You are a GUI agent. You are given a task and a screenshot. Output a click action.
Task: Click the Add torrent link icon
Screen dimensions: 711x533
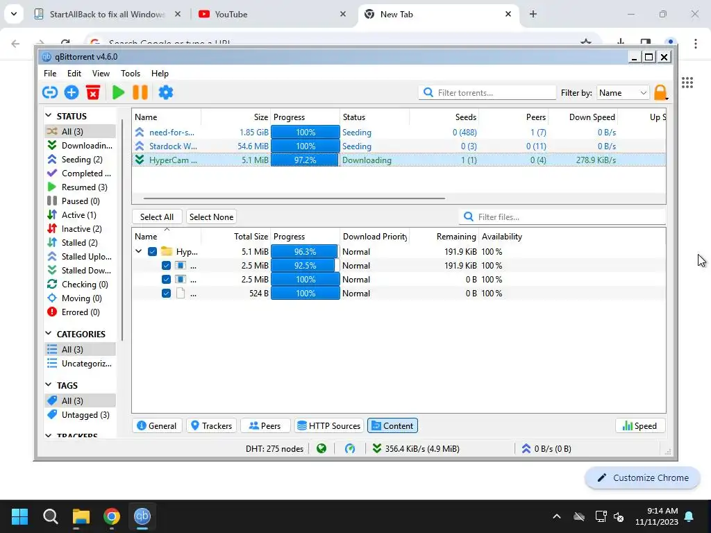(50, 92)
